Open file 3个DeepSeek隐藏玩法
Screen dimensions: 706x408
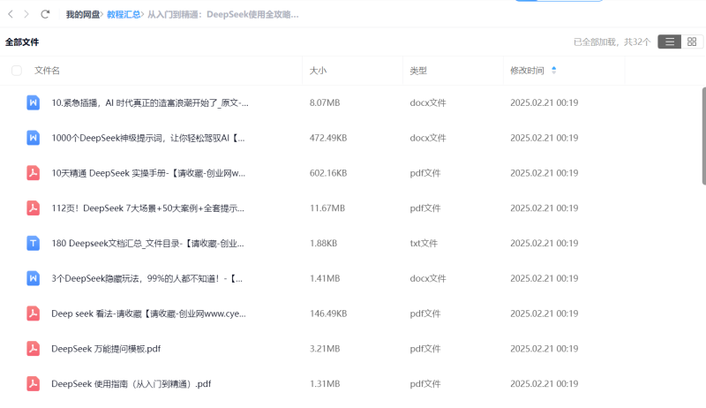point(146,278)
